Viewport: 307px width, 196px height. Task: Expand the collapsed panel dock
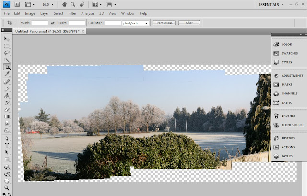301,35
